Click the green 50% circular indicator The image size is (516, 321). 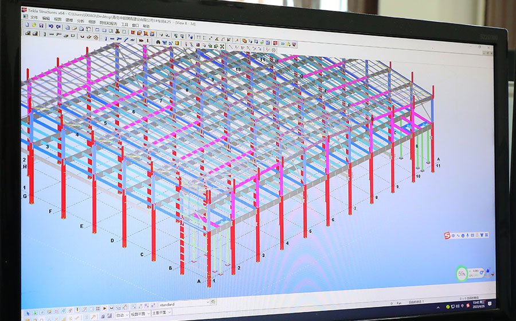click(x=462, y=274)
